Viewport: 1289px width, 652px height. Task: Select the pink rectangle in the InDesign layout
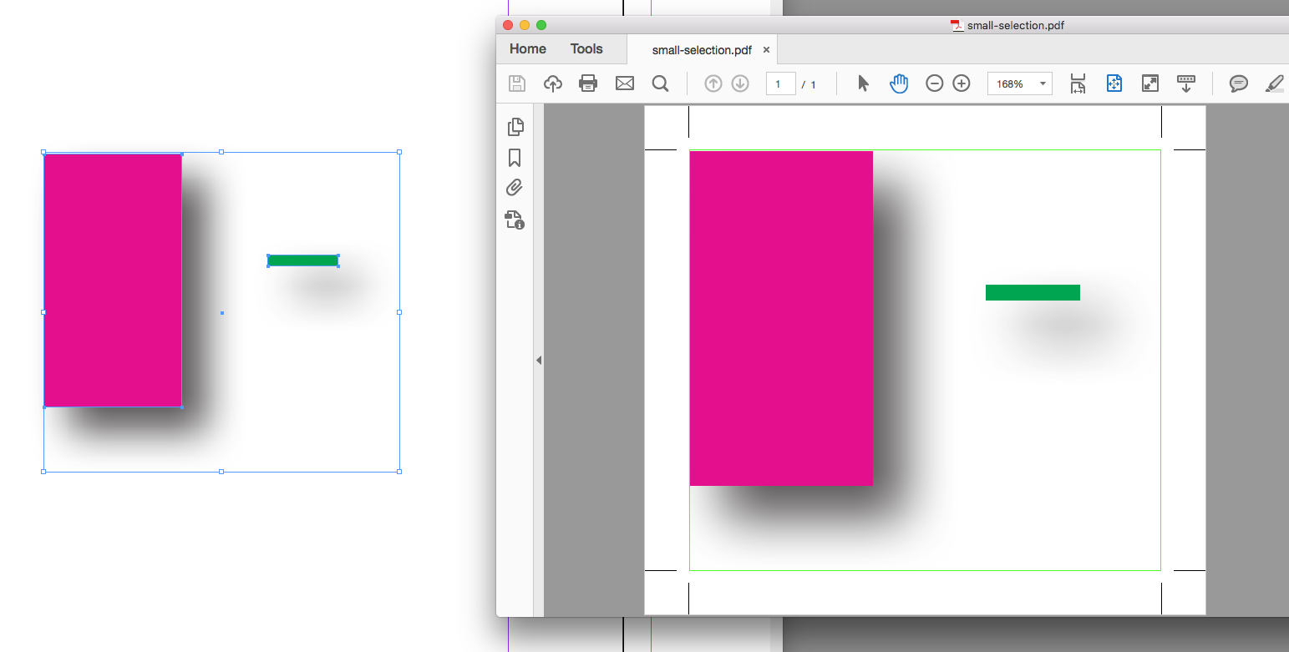pos(113,281)
